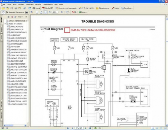Open the Dokument menu
The height and width of the screenshot is (130, 168).
click(21, 4)
